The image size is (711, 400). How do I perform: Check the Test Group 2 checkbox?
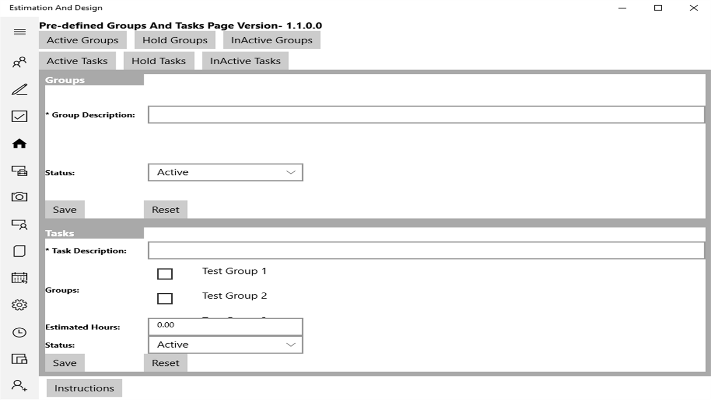pos(165,298)
